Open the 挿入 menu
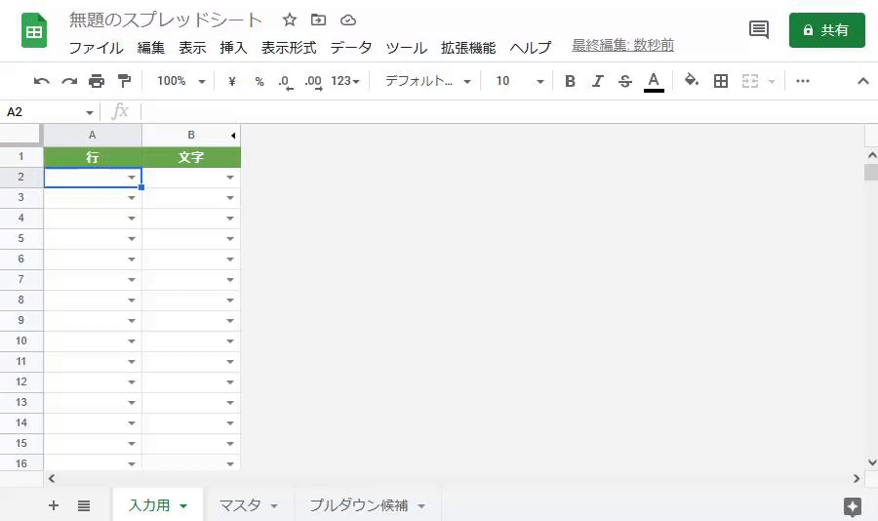 [x=233, y=48]
